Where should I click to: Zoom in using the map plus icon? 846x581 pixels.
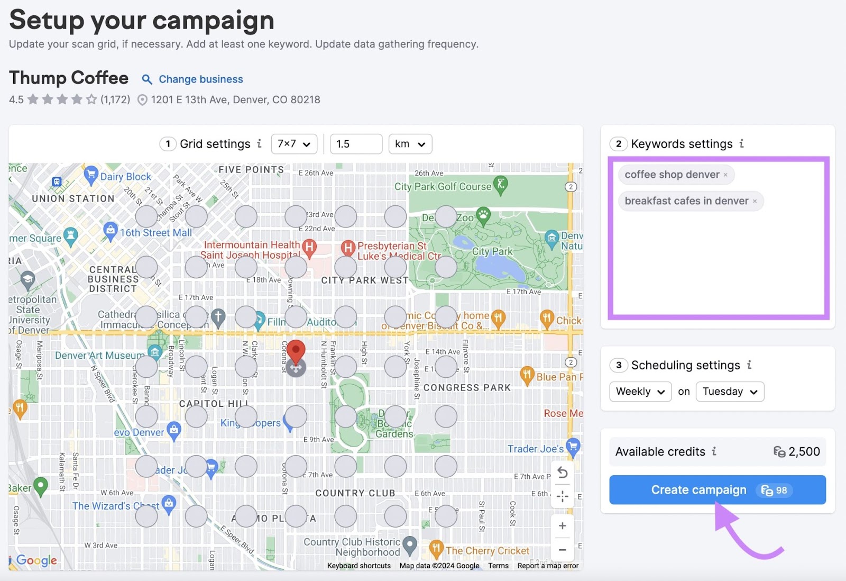pos(562,525)
